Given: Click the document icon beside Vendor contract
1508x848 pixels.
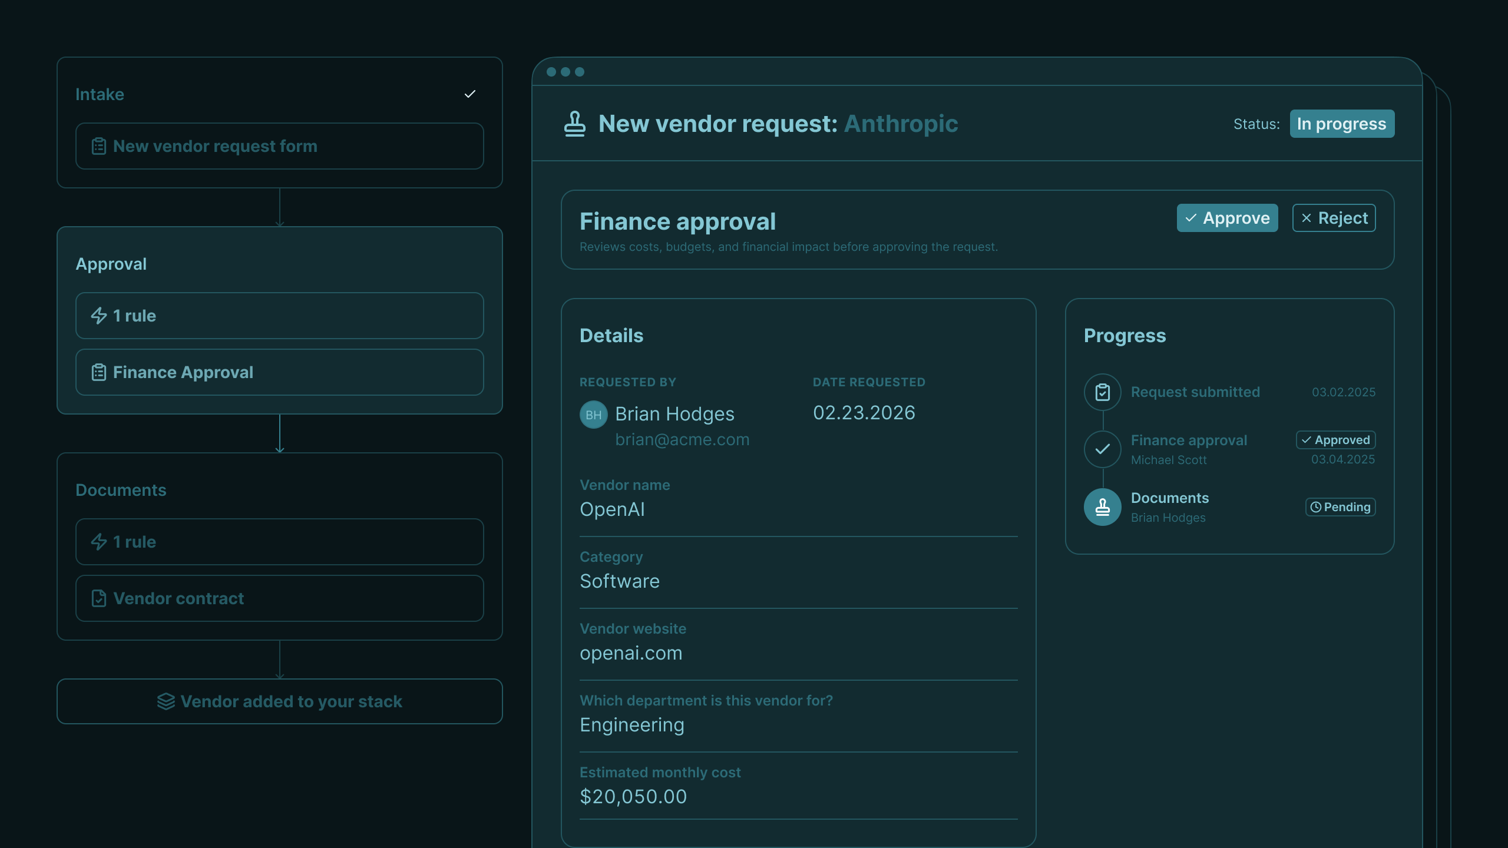Looking at the screenshot, I should 98,598.
